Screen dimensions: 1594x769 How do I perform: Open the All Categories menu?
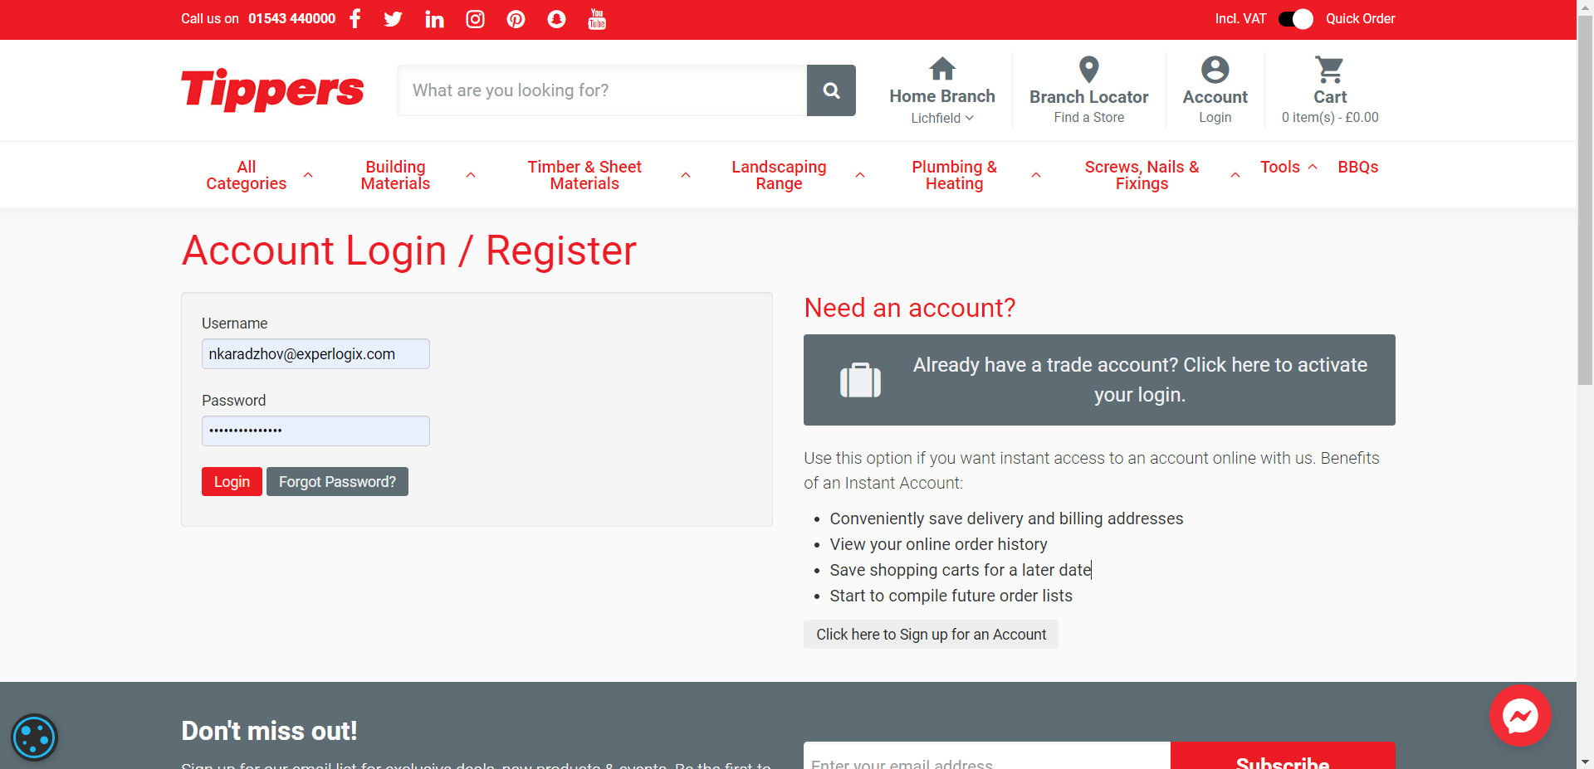click(247, 175)
